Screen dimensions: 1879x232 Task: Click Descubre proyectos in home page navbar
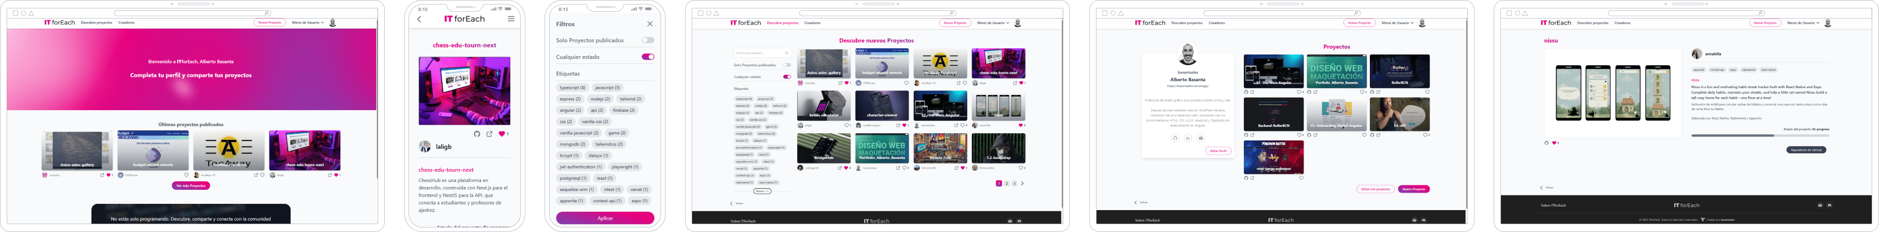tap(96, 22)
